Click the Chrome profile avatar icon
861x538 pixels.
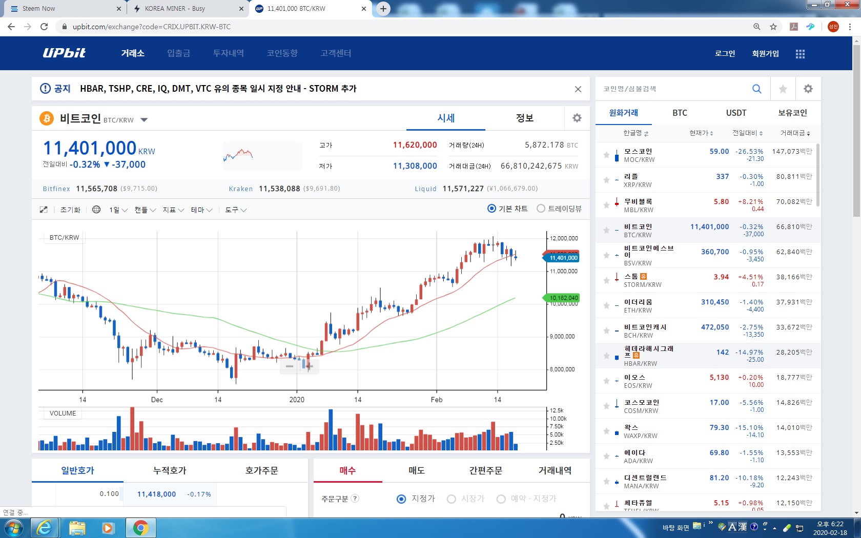click(833, 27)
